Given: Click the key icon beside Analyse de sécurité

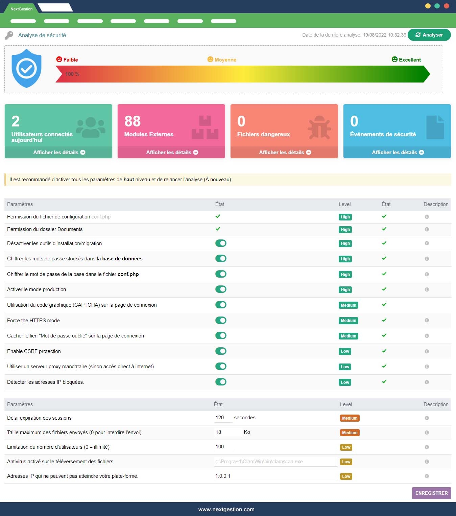Looking at the screenshot, I should (x=9, y=35).
